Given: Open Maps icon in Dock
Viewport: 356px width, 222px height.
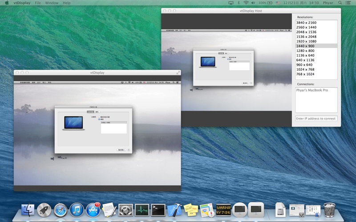Looking at the screenshot, I should click(x=207, y=210).
